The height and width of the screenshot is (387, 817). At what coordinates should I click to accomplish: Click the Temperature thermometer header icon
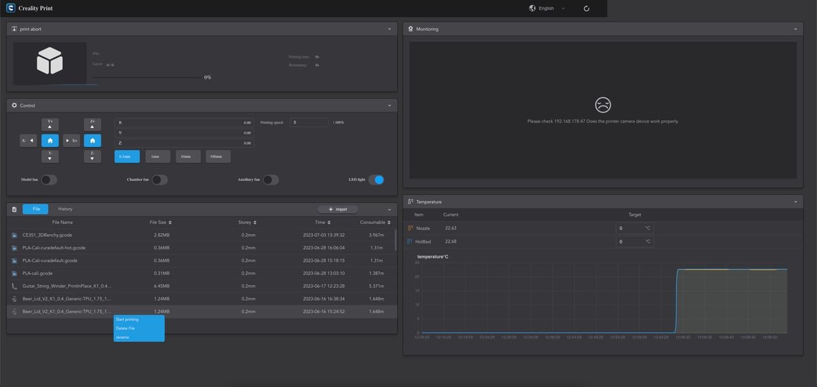411,202
